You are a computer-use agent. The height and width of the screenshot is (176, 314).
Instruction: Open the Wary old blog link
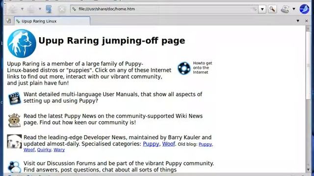tap(59, 150)
